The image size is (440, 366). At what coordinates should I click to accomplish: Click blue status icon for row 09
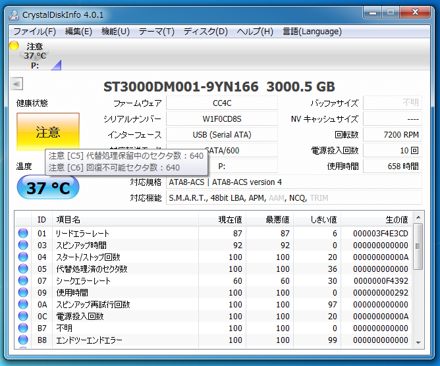[23, 292]
